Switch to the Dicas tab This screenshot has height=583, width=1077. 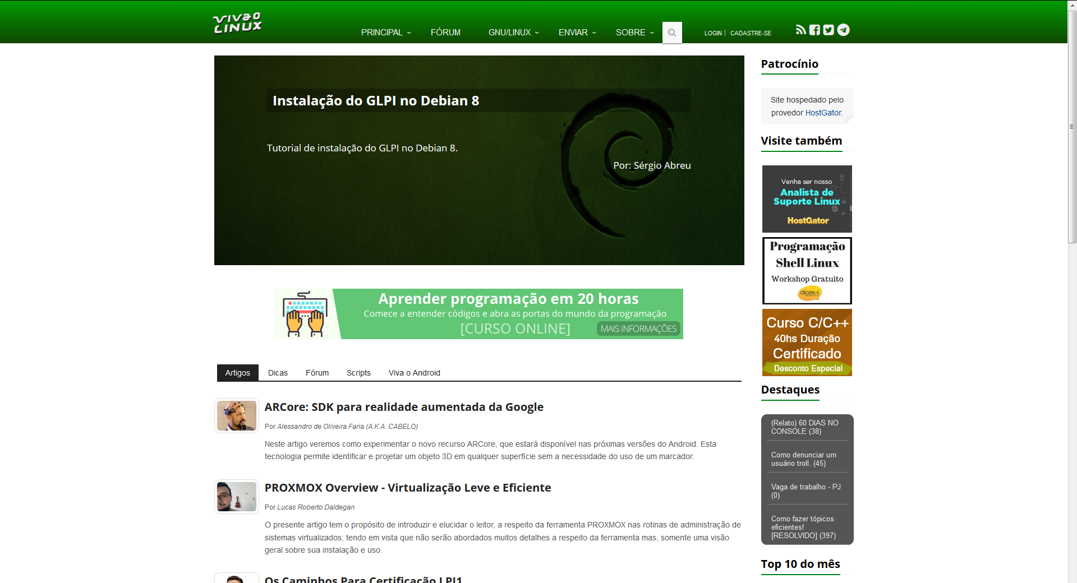[x=278, y=373]
